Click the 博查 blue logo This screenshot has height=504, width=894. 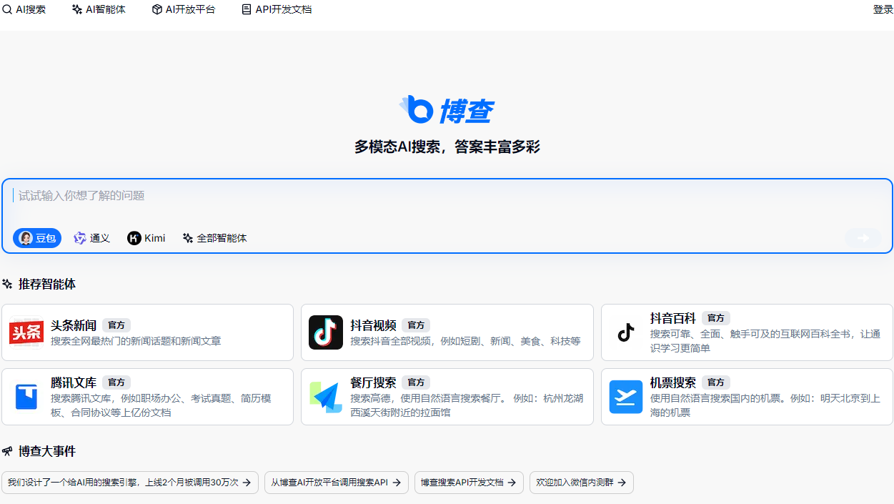[447, 109]
